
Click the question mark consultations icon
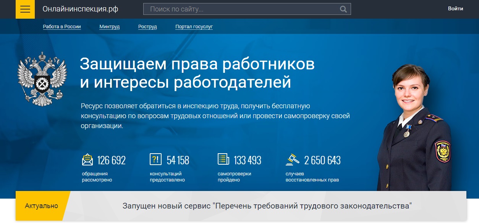click(x=155, y=159)
